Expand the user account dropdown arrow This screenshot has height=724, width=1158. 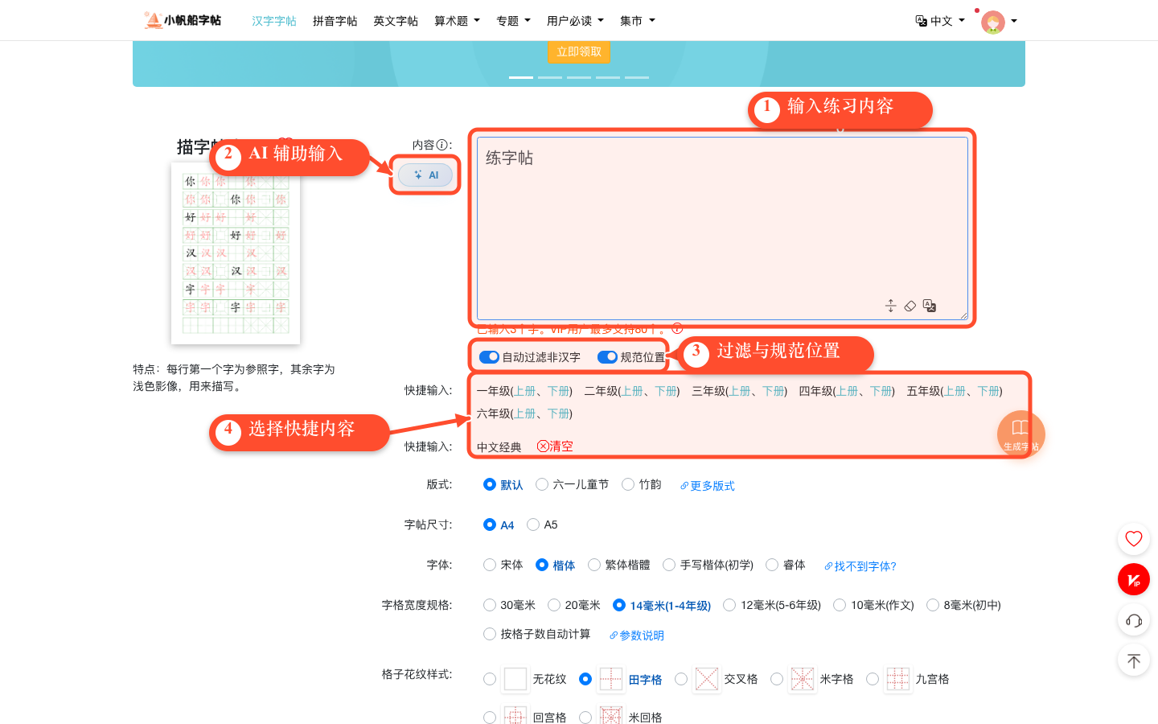[1014, 21]
